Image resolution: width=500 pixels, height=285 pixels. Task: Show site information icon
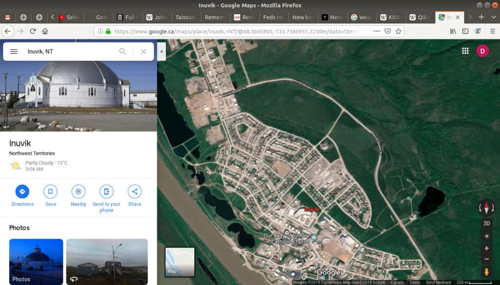pos(100,31)
